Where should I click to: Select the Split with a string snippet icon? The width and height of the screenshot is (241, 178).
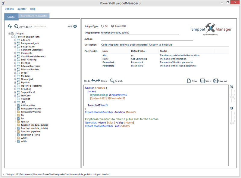[18, 135]
